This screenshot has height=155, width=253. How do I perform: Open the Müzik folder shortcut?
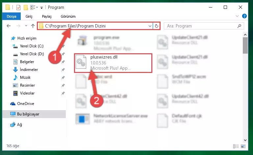click(25, 77)
